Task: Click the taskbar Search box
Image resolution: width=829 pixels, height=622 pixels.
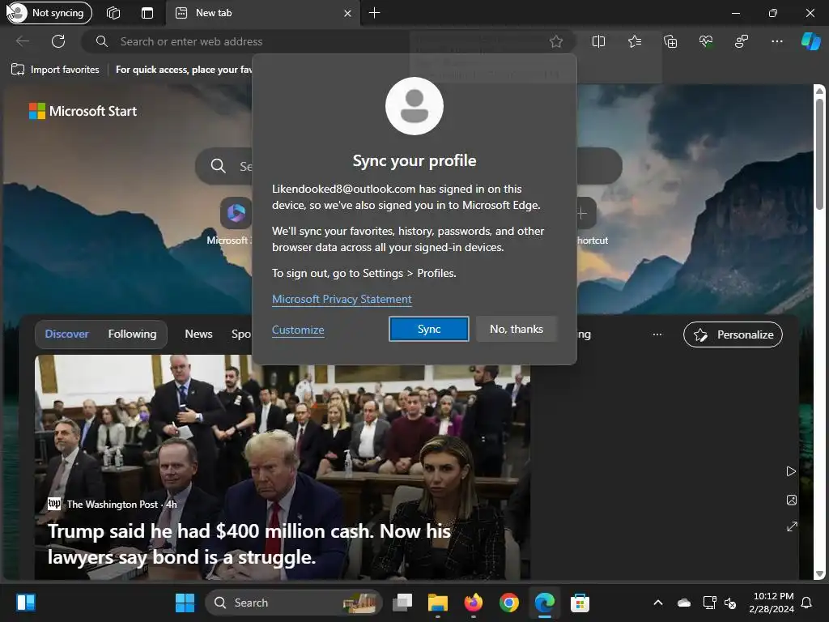Action: (294, 603)
